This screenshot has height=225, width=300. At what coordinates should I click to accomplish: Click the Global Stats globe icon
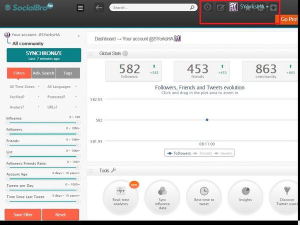click(x=125, y=53)
